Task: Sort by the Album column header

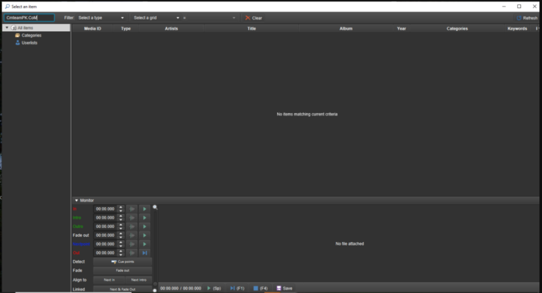Action: click(x=346, y=29)
